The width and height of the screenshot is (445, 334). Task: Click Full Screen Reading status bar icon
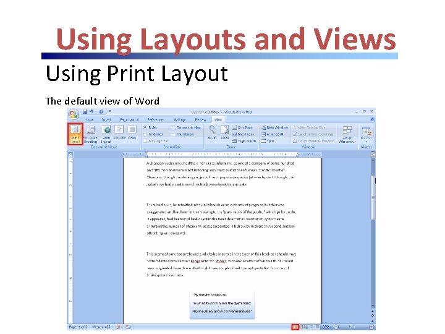tap(302, 327)
